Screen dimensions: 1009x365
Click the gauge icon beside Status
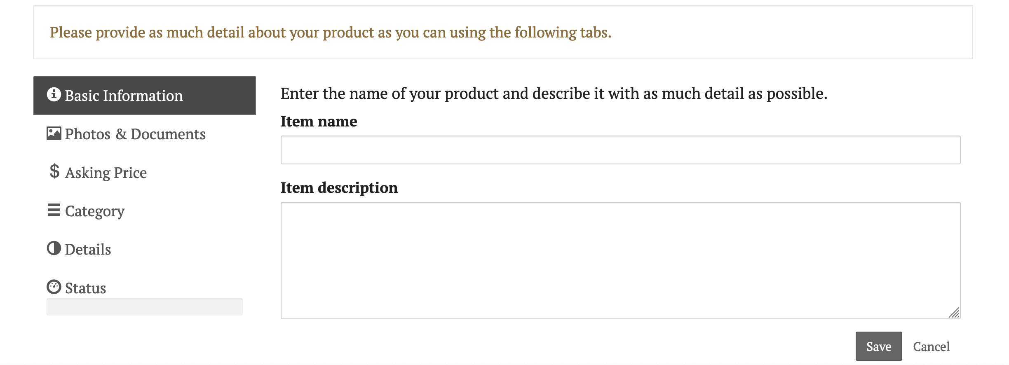click(x=54, y=287)
